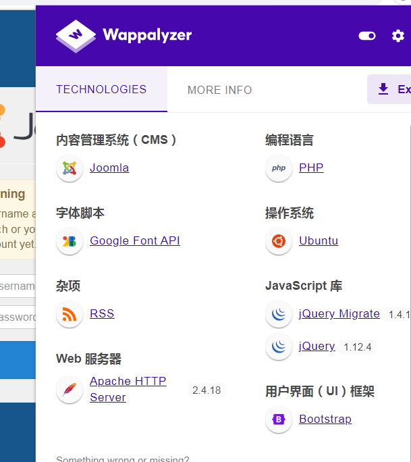
Task: Click the jQuery 1.12.4 icon
Action: [x=279, y=346]
